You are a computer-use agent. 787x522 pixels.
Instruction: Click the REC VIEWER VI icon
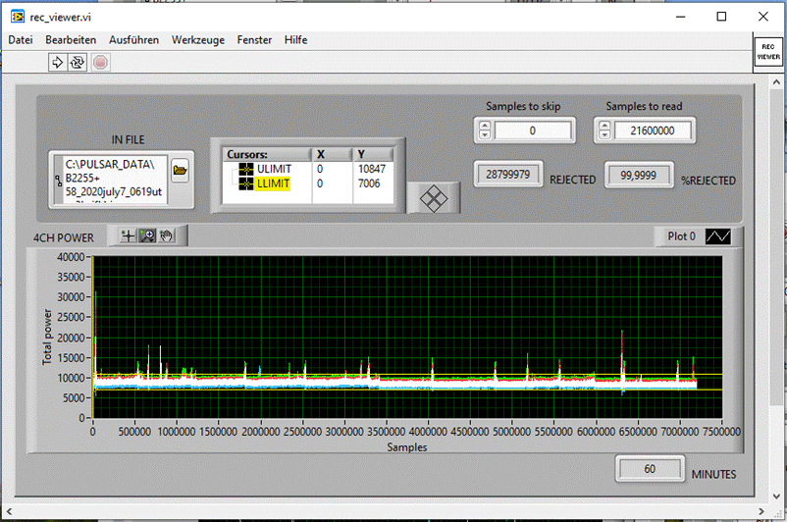tap(768, 52)
